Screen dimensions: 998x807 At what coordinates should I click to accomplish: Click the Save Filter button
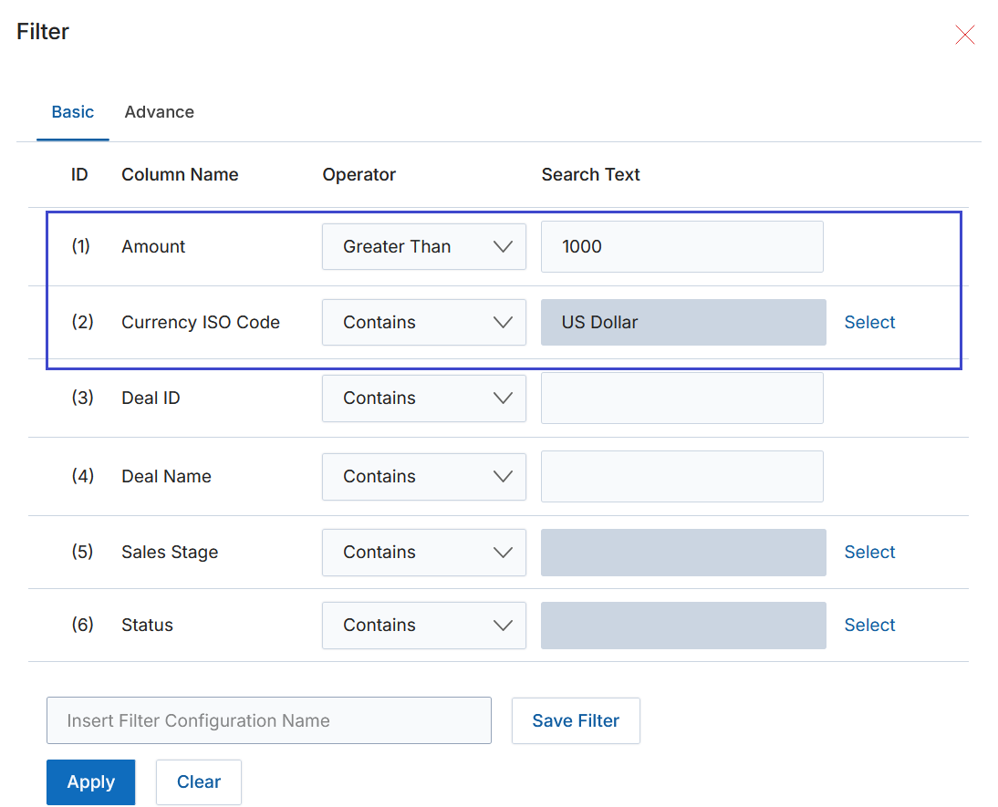(576, 720)
